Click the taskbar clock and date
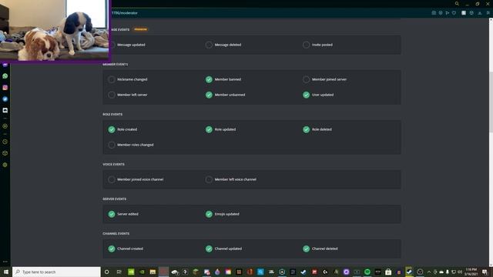Image resolution: width=493 pixels, height=277 pixels. 471,272
